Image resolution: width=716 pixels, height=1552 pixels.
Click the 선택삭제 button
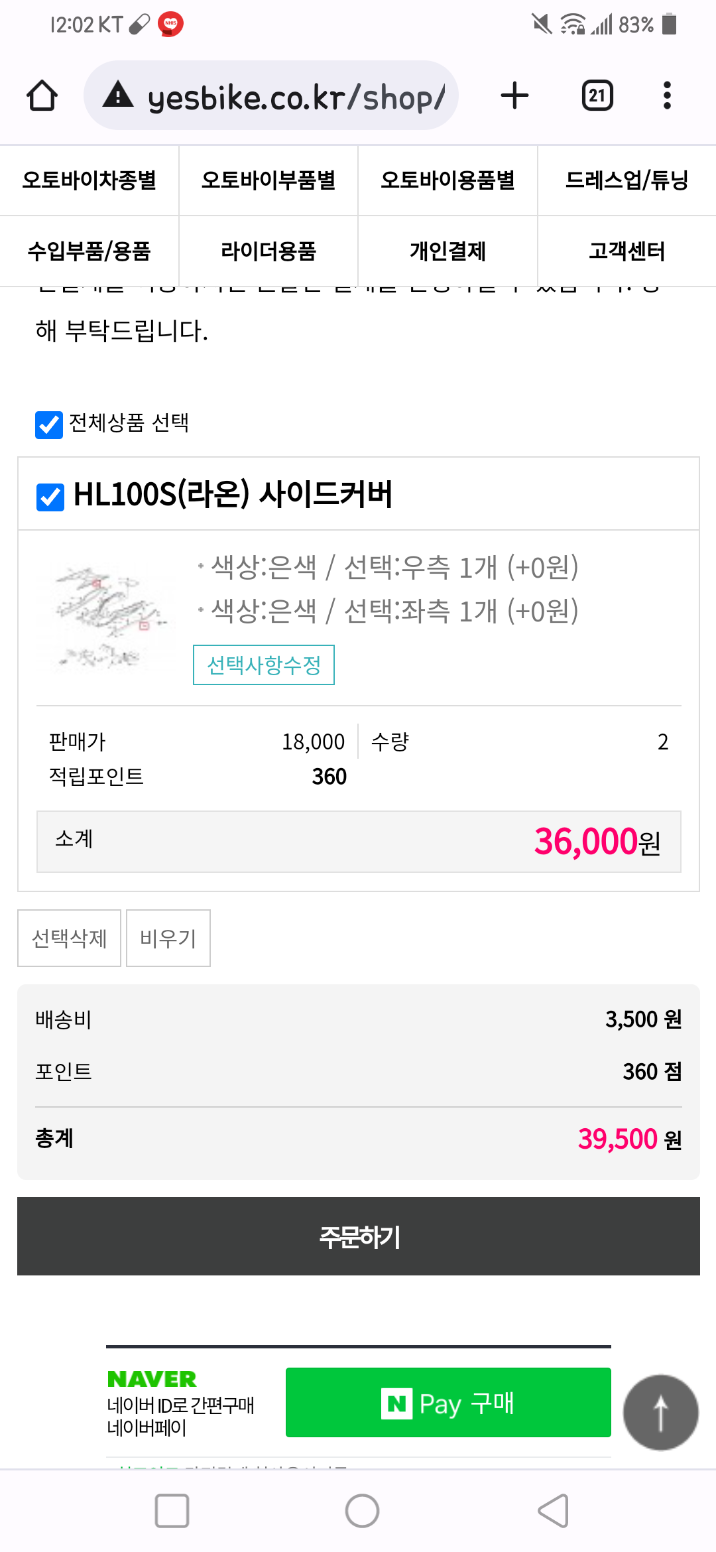pos(69,938)
